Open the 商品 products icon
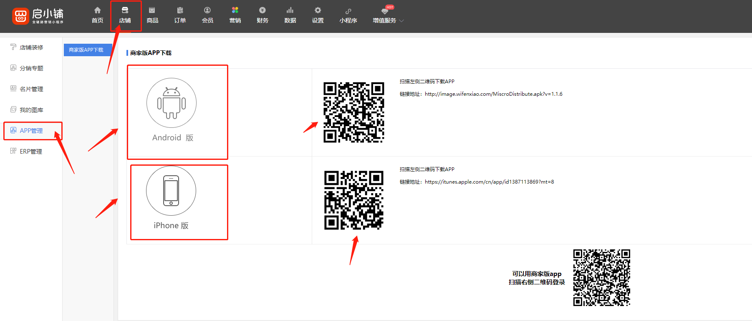 (x=152, y=10)
